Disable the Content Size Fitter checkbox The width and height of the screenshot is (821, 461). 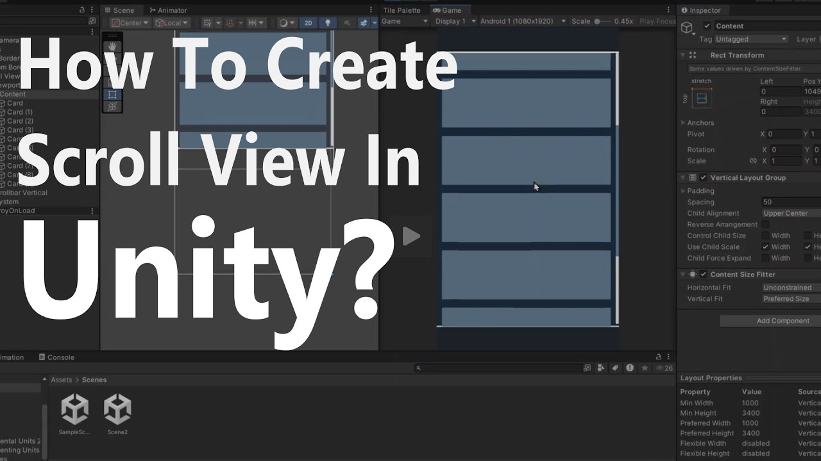(704, 274)
